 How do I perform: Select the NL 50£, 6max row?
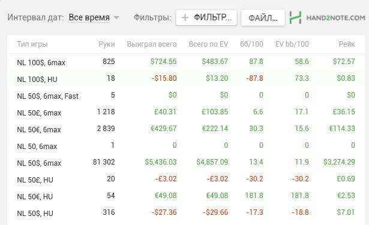pos(186,112)
